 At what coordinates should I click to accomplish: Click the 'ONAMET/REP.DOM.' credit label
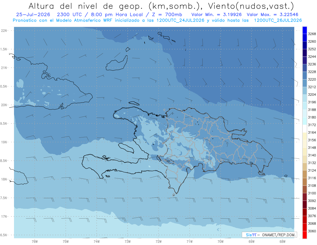(278, 235)
